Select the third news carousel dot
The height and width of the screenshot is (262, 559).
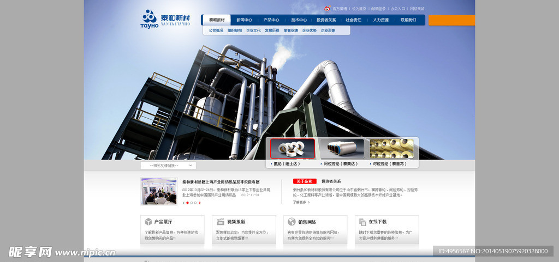tap(195, 203)
